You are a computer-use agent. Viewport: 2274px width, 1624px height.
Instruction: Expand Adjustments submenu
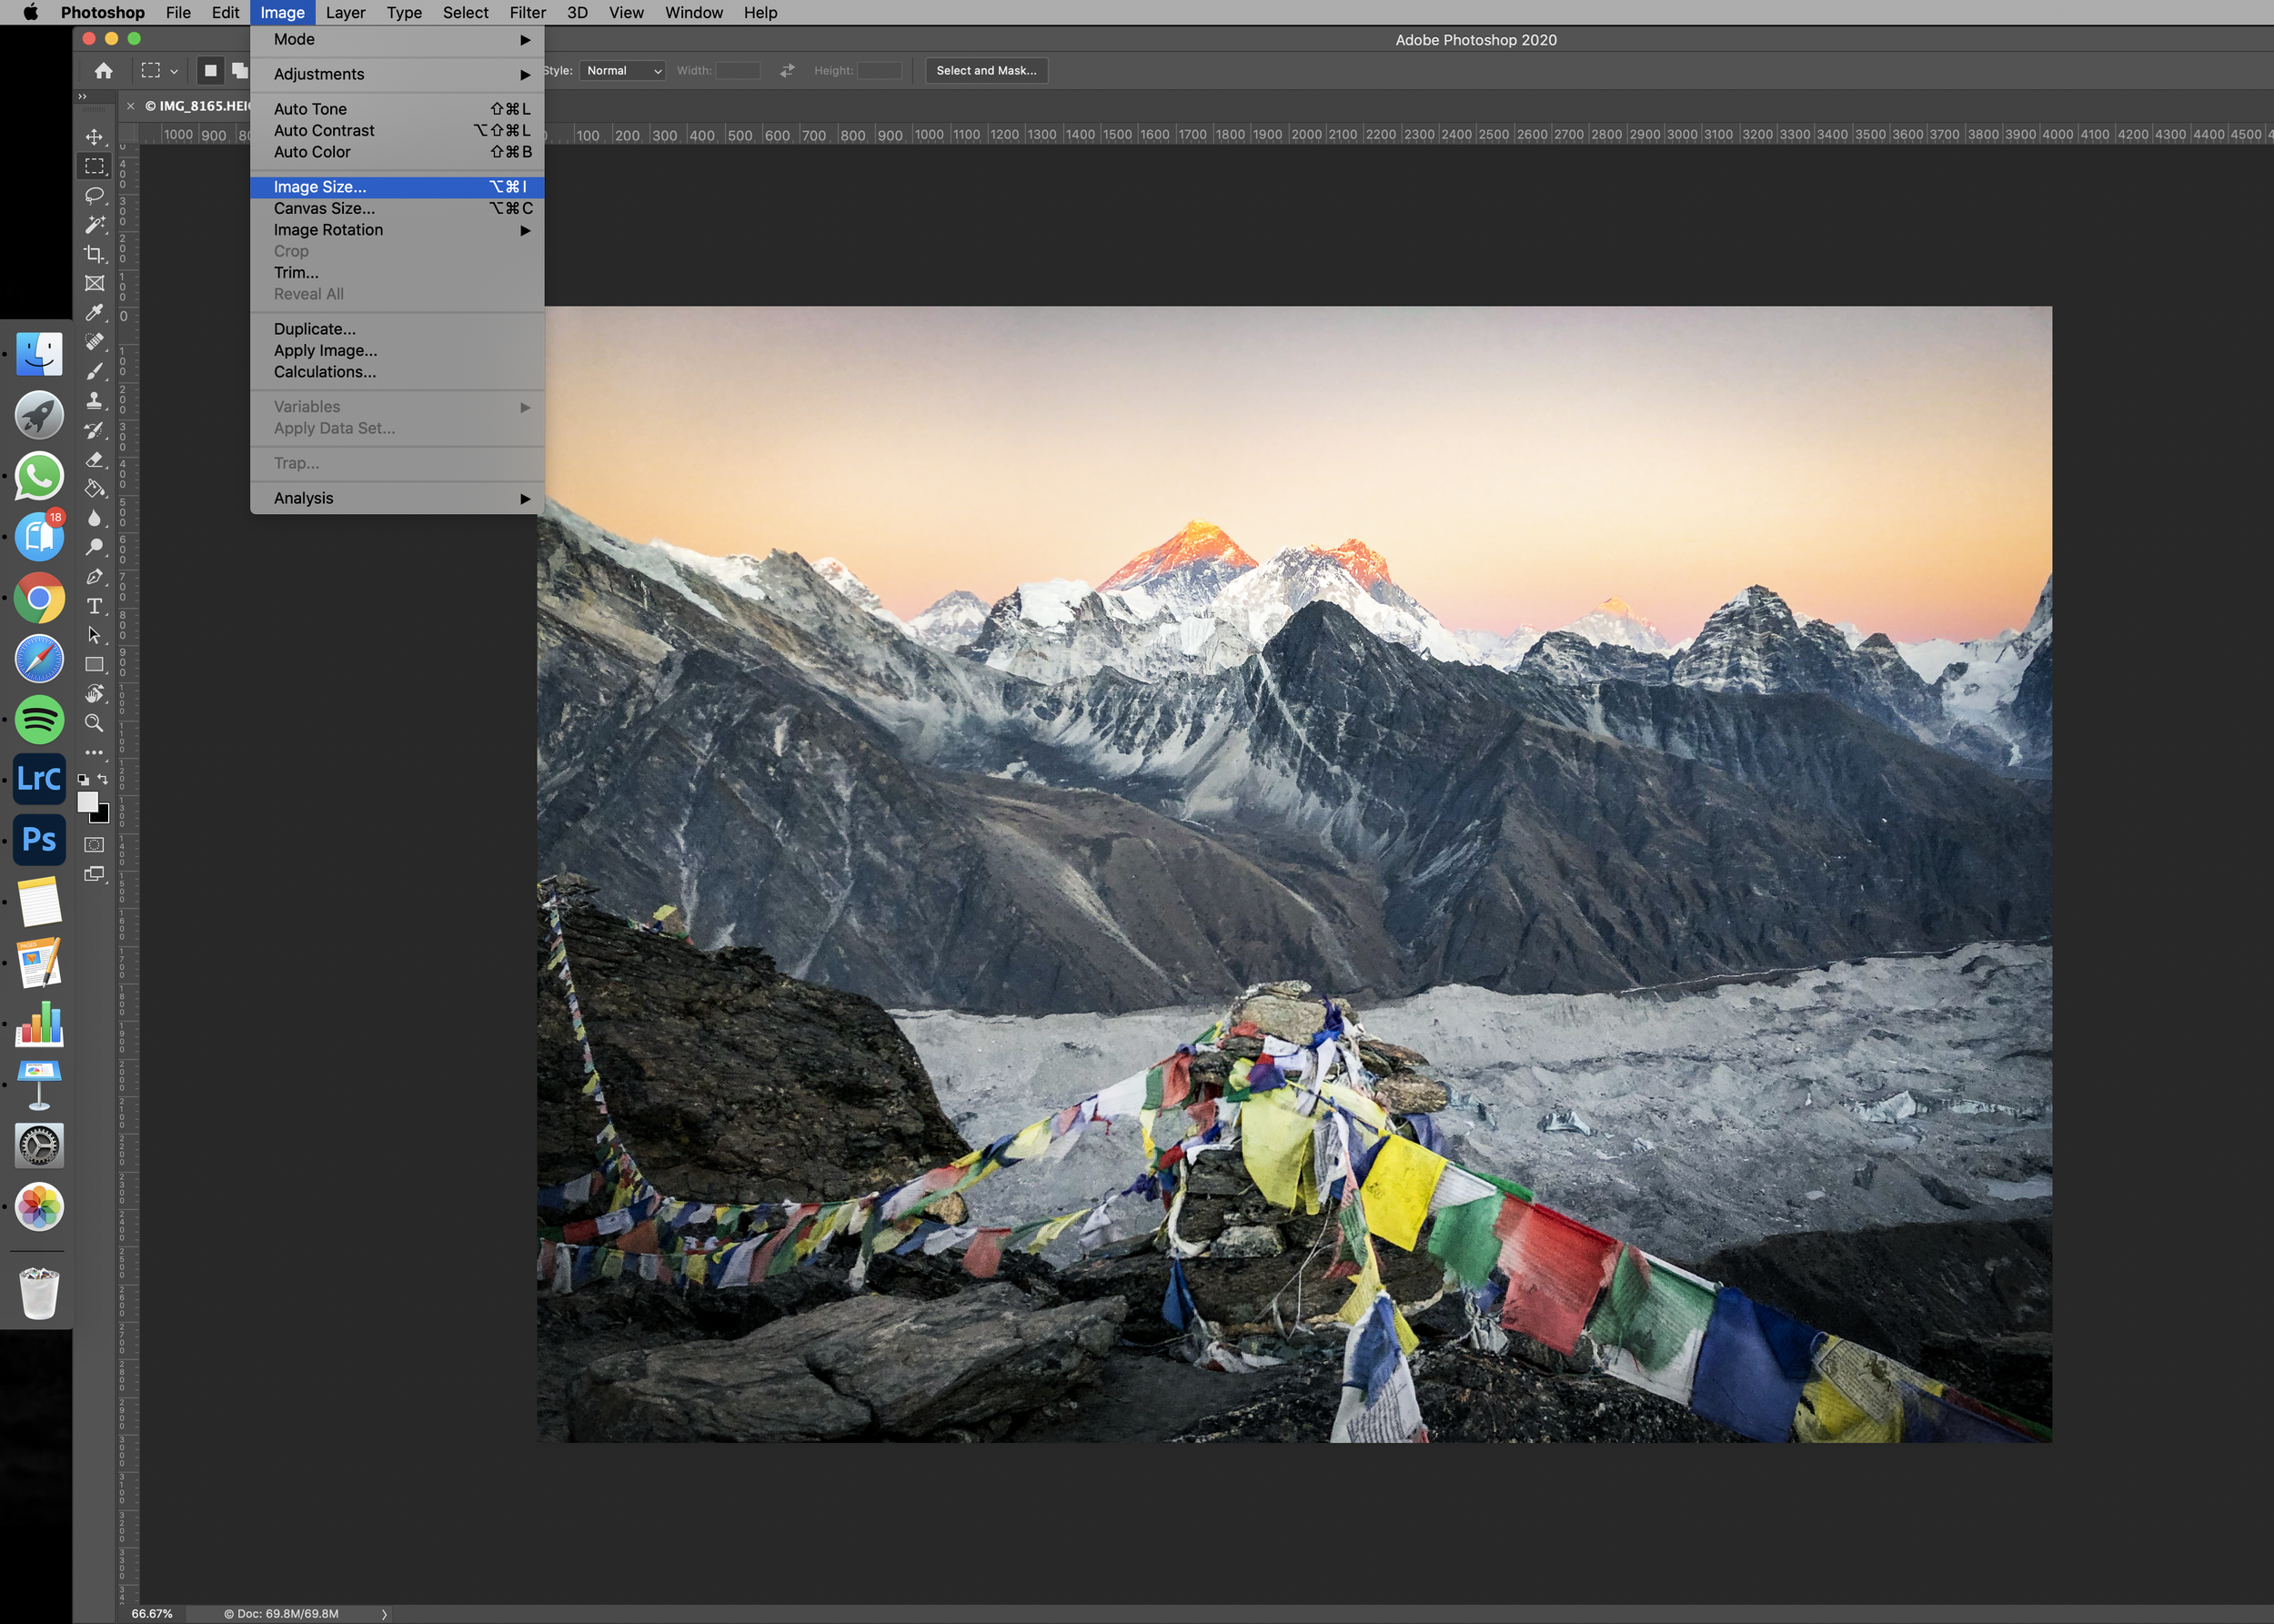point(397,74)
